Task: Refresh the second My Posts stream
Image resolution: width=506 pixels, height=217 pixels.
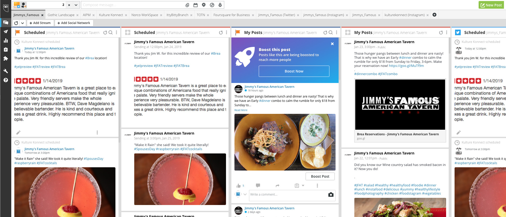Action: pyautogui.click(x=441, y=32)
